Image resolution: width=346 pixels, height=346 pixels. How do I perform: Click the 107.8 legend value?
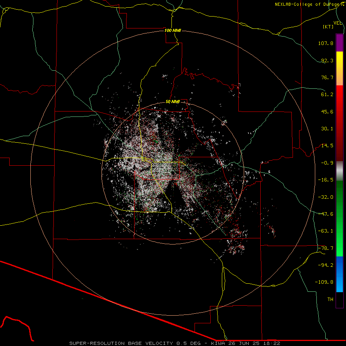pos(326,43)
